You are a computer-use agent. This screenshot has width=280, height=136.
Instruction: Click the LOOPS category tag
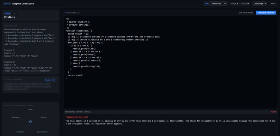(8, 14)
